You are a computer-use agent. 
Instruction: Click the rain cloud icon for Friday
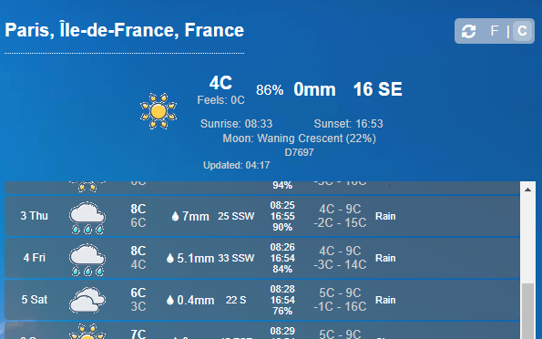click(87, 260)
